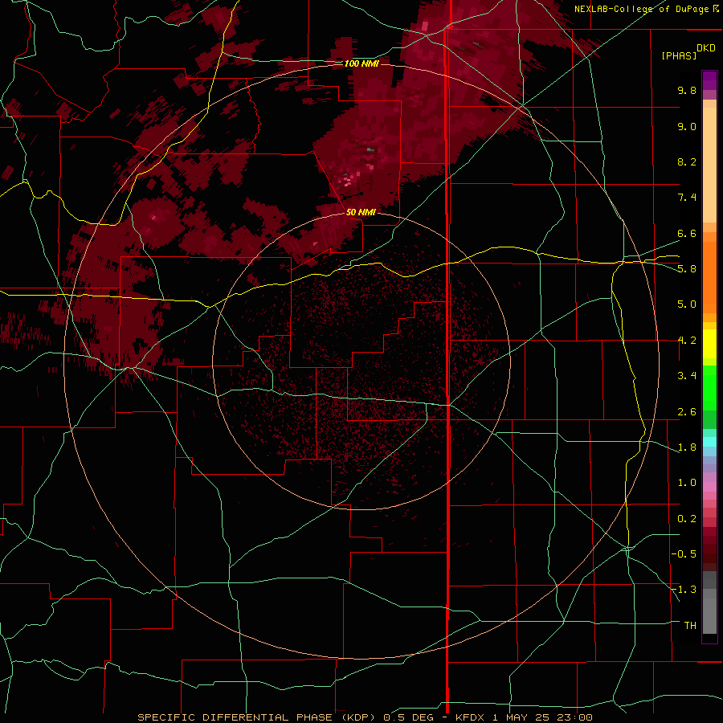The width and height of the screenshot is (723, 723).
Task: Click the NEXLAB-College of DuPage credit text
Action: [x=641, y=9]
